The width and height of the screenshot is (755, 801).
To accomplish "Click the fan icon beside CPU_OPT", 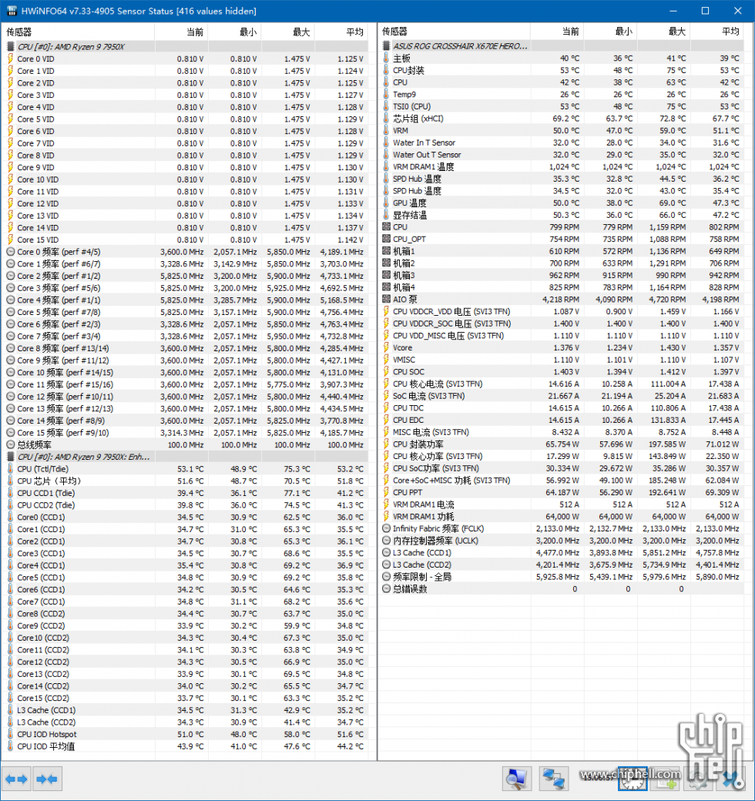I will (386, 239).
